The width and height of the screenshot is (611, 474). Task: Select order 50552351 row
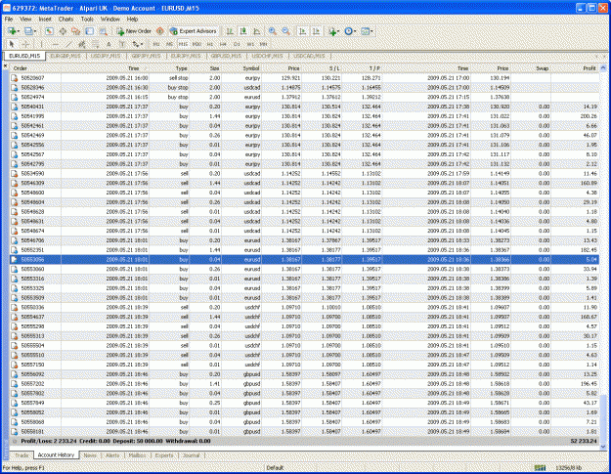coord(304,250)
